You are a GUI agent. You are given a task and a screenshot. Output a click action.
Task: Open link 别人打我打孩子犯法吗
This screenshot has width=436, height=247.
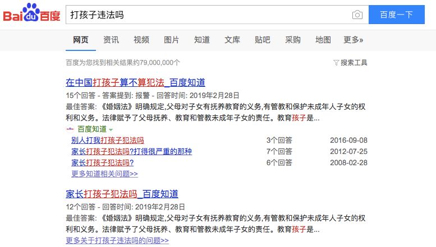(x=108, y=140)
